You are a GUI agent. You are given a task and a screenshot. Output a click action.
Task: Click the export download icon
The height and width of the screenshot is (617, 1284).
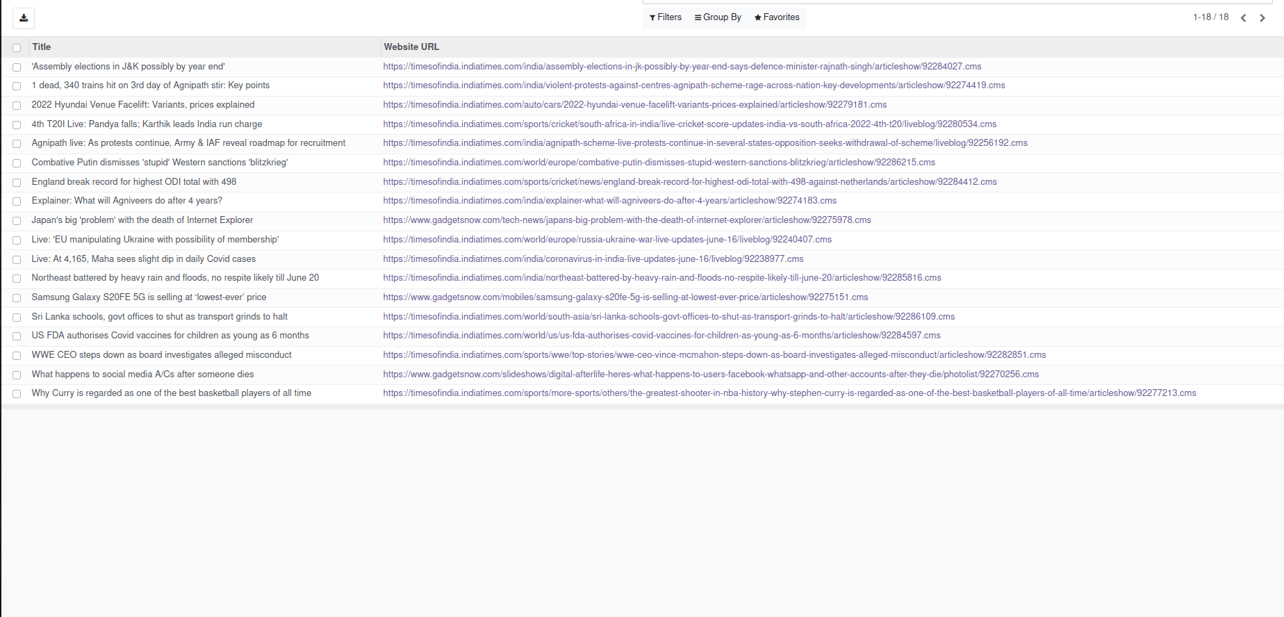[x=24, y=18]
